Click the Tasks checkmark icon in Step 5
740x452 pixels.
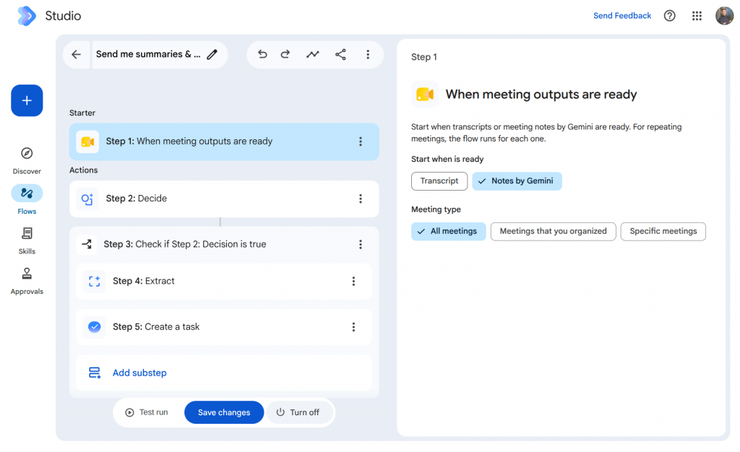click(95, 327)
